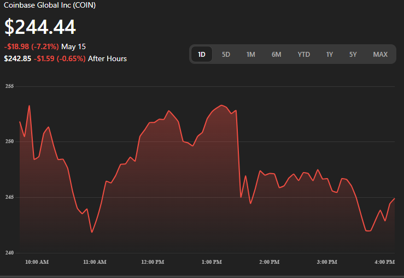This screenshot has height=278, width=404.
Task: Switch to the 6M chart view
Action: [276, 54]
